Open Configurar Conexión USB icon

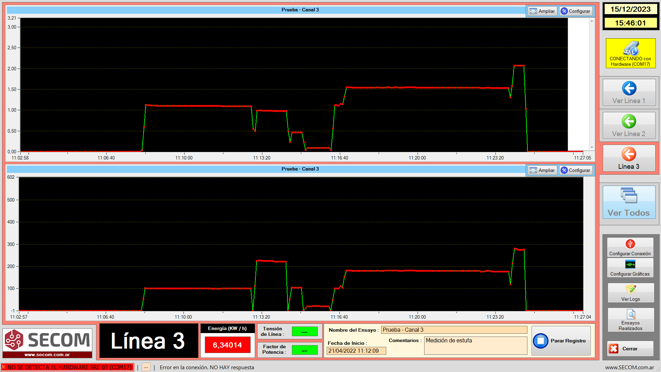pyautogui.click(x=630, y=244)
